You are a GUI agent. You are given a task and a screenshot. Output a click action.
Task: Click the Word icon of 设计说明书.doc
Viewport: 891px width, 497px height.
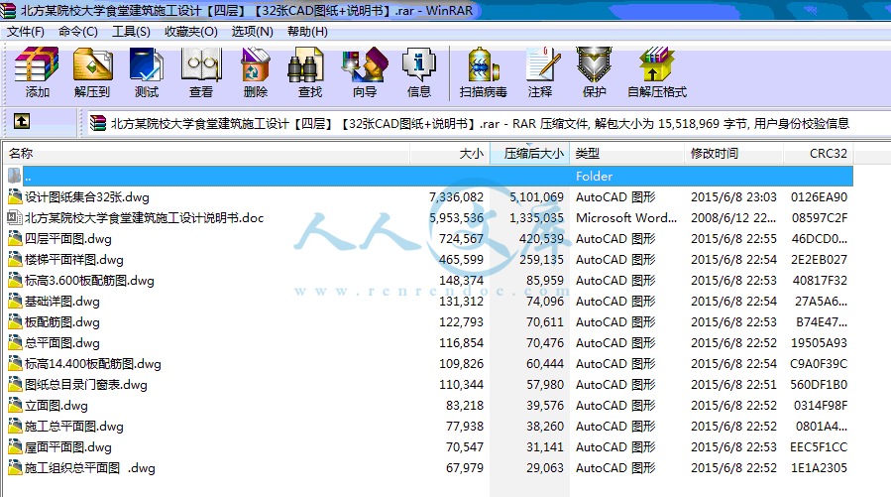tap(15, 218)
